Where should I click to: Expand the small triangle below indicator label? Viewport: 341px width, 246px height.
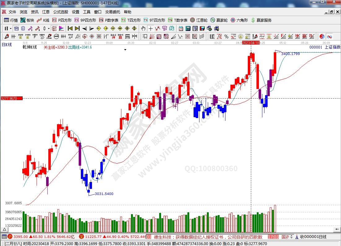pos(125,49)
